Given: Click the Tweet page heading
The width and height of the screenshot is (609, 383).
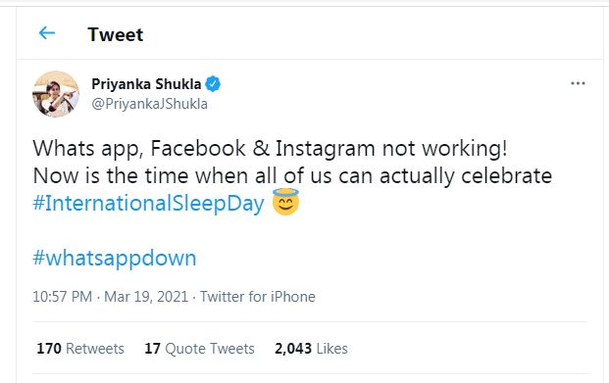Looking at the screenshot, I should [116, 34].
